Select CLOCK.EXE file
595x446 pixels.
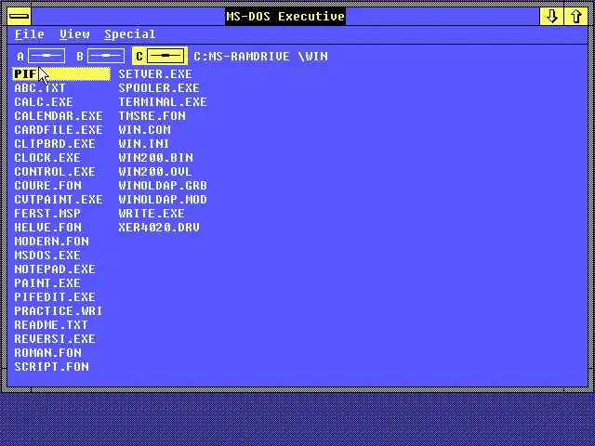[47, 157]
